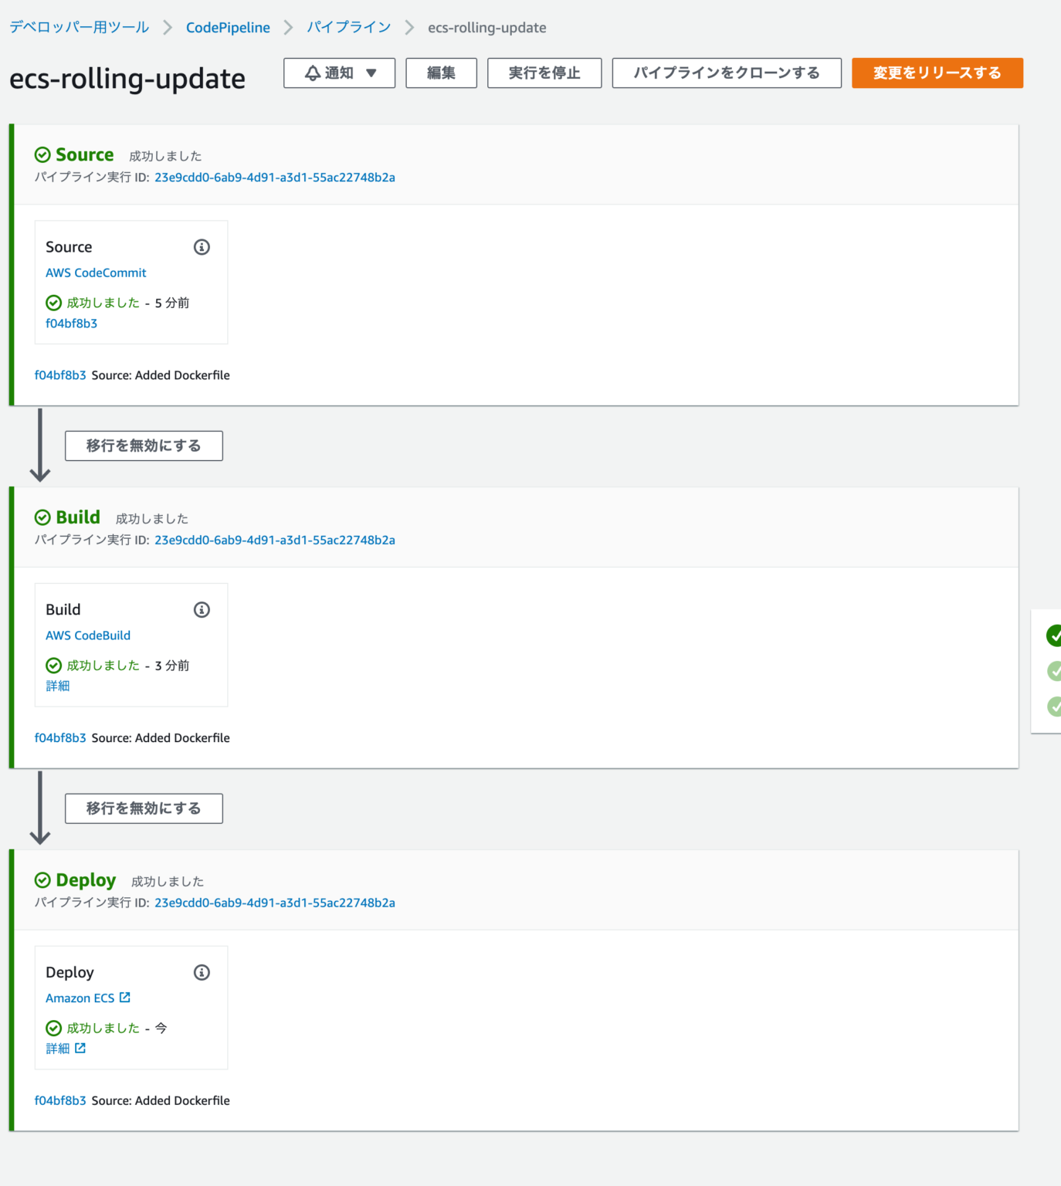The height and width of the screenshot is (1186, 1061).
Task: Open Amazon ECS via its external link icon
Action: point(125,998)
